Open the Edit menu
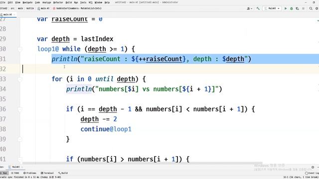This screenshot has height=179, width=319. coord(10,2)
